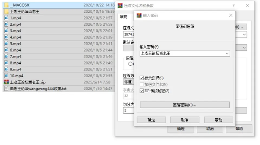Screen dimensions: 260x145
Task: Click date 2026/10/6 22:01
Action: [x=98, y=31]
